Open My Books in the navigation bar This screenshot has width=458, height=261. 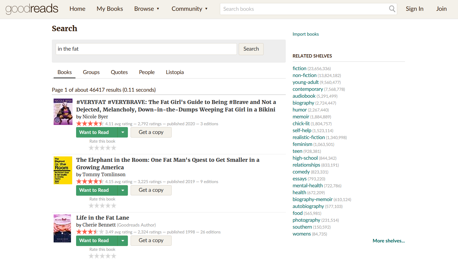[110, 9]
